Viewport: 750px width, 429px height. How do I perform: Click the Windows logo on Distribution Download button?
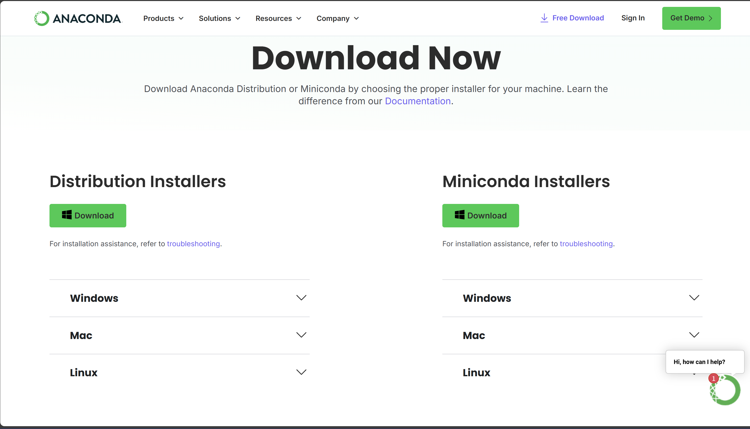(67, 215)
